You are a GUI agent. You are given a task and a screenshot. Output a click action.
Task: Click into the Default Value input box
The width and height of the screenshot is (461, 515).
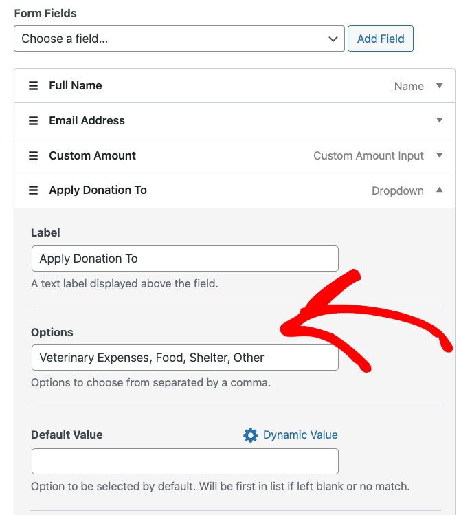tap(185, 461)
